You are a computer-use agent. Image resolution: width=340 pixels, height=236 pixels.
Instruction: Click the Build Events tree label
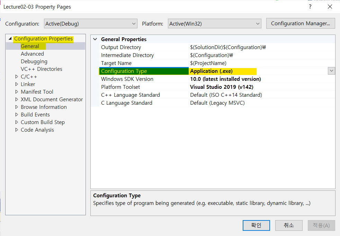tap(35, 114)
